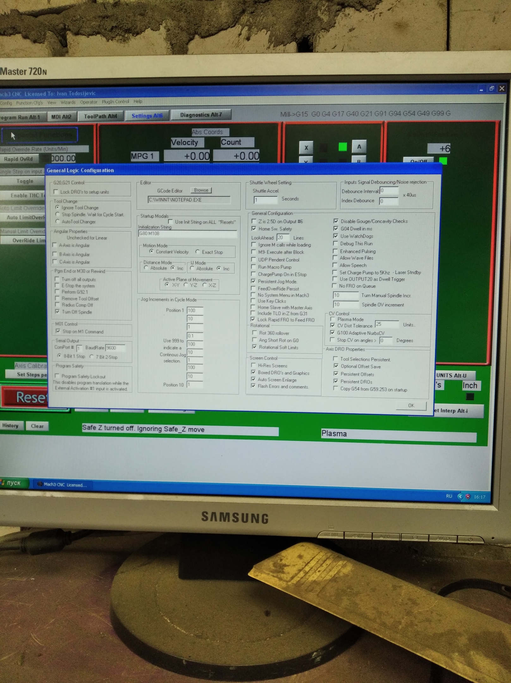Click the CV Dist Tolerance field
This screenshot has height=683, width=511.
pos(387,324)
